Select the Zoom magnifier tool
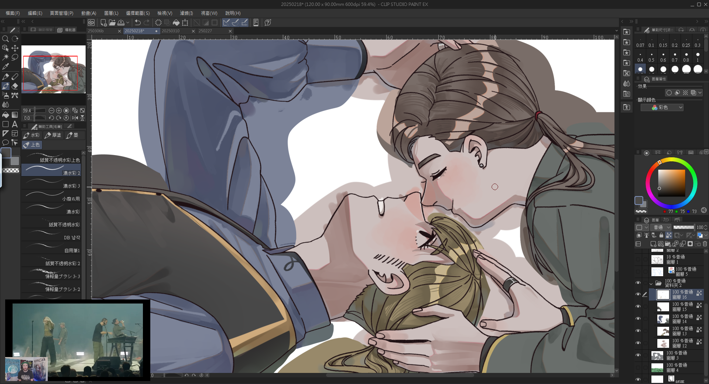The width and height of the screenshot is (709, 384). [x=6, y=39]
